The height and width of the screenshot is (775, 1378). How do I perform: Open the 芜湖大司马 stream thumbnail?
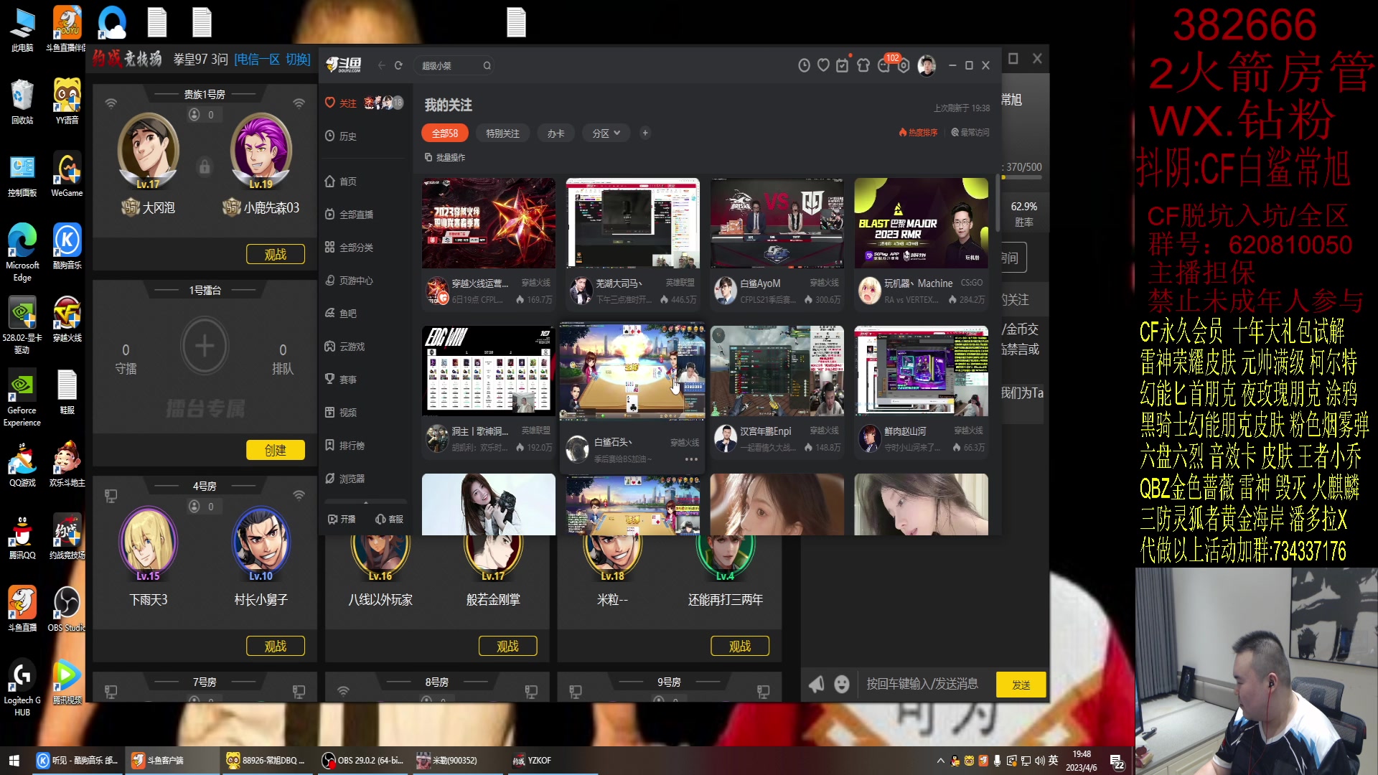tap(632, 223)
